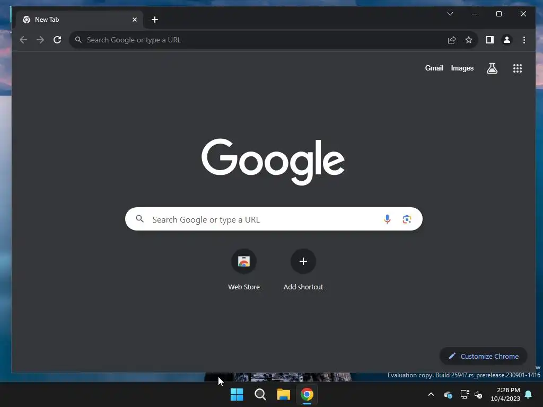Viewport: 543px width, 407px height.
Task: Click the Chrome icon in the taskbar
Action: (307, 394)
